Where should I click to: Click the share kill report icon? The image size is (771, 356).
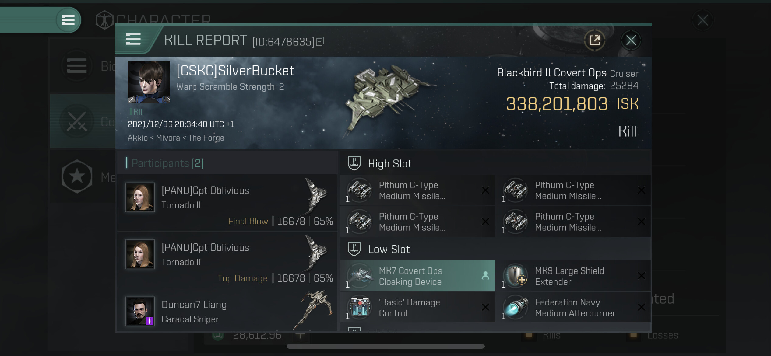coord(594,40)
